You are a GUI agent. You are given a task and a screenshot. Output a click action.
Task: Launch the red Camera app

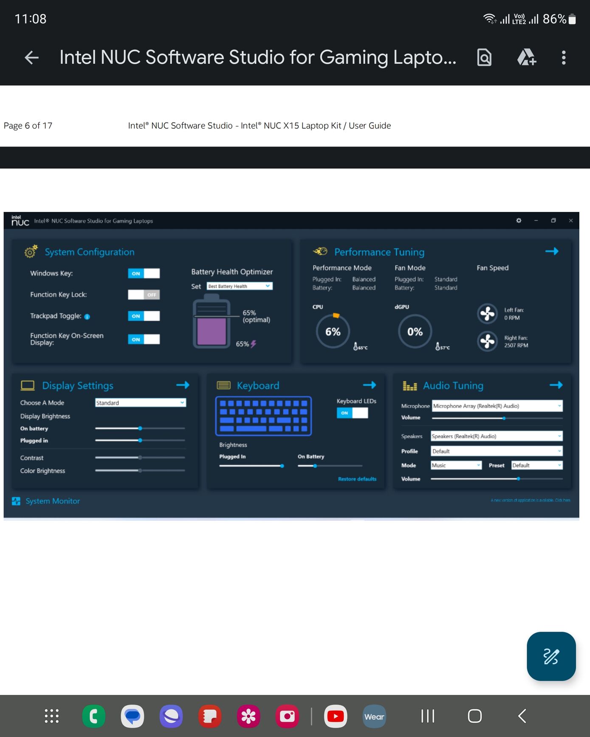287,716
